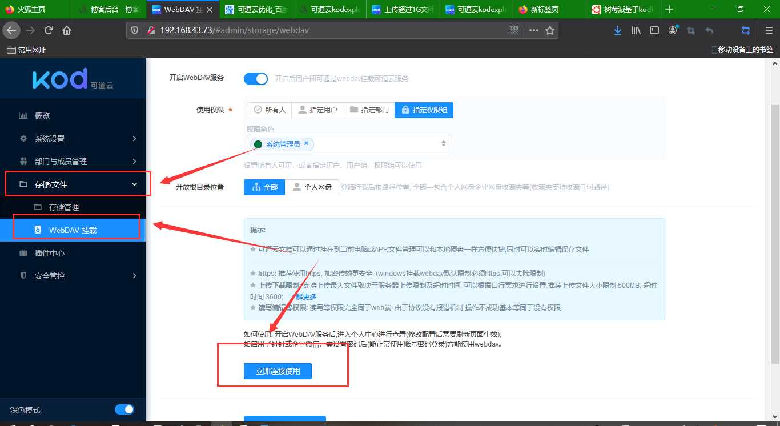
Task: Switch to 上传超过1G文件 tab
Action: [x=403, y=10]
